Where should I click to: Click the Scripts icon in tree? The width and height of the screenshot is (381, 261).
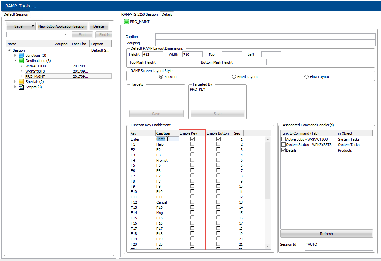21,87
